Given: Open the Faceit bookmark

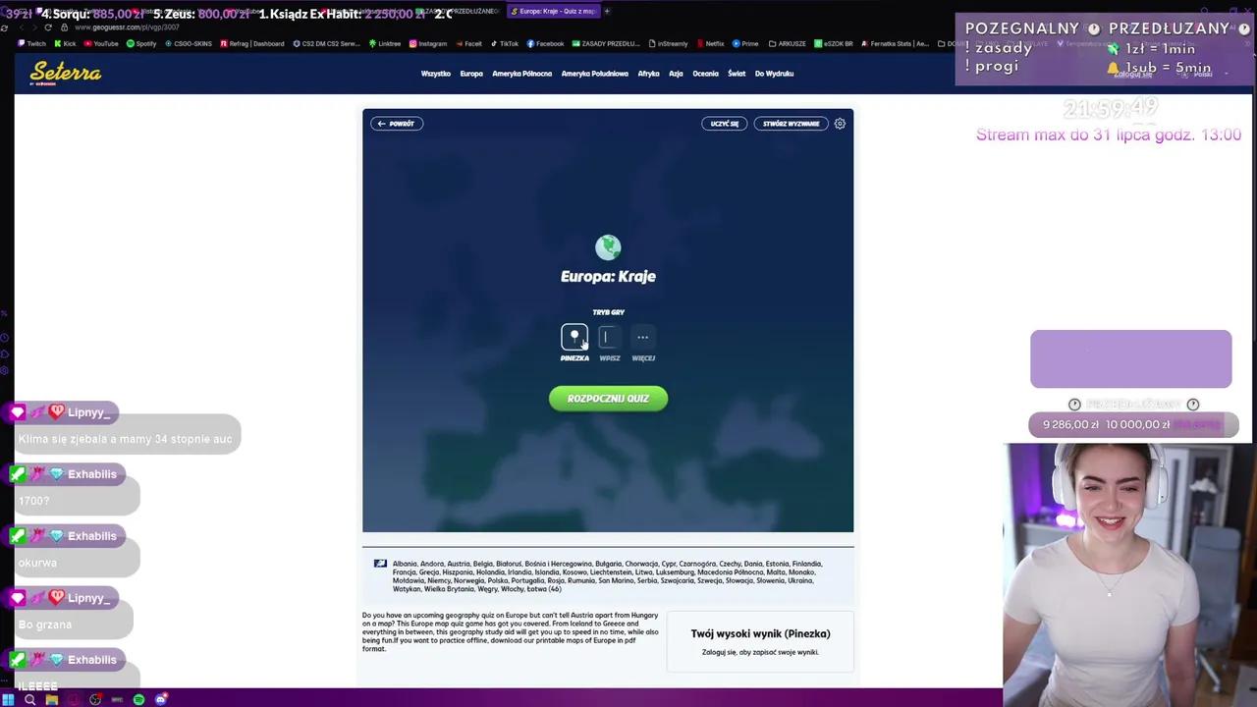Looking at the screenshot, I should pos(468,44).
